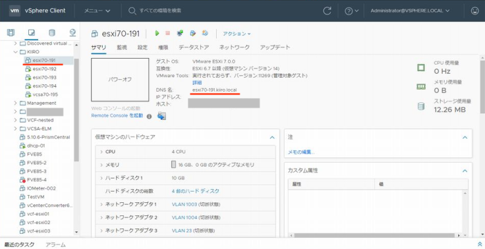Click the take snapshot toolbar icon
Viewport: 485px width, 249px height.
point(205,33)
